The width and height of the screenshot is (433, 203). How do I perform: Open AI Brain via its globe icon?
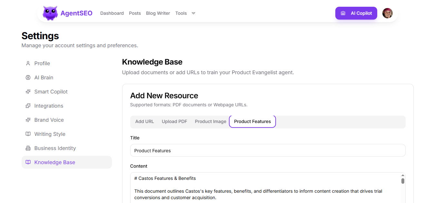click(x=28, y=77)
